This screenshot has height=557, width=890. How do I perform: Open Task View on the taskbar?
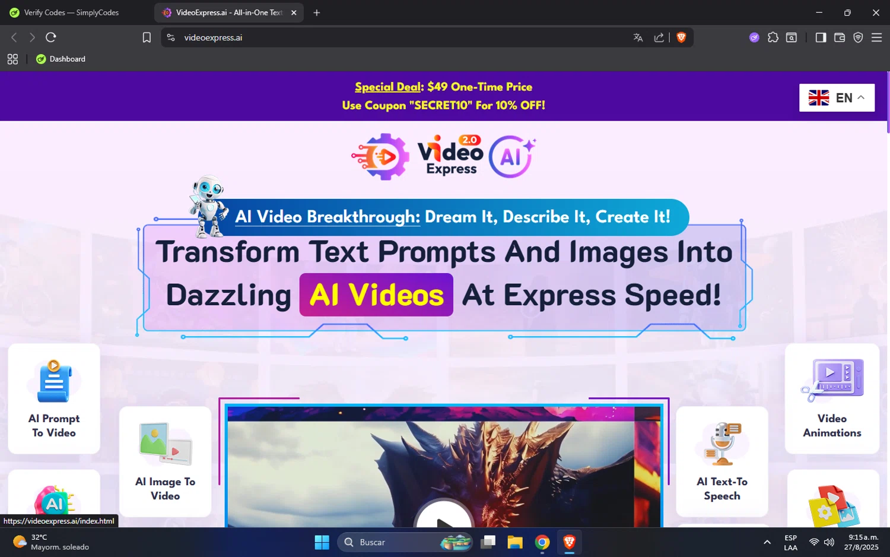[488, 542]
